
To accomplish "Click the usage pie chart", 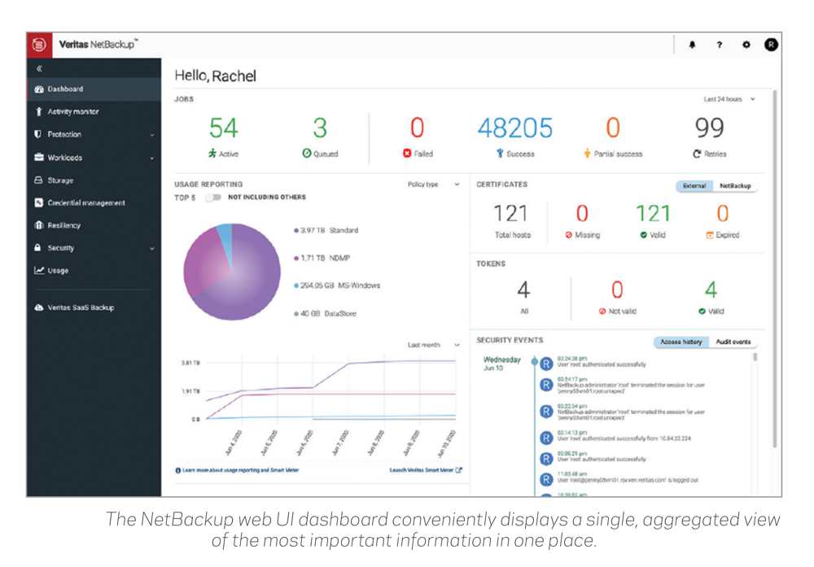I will pos(232,272).
